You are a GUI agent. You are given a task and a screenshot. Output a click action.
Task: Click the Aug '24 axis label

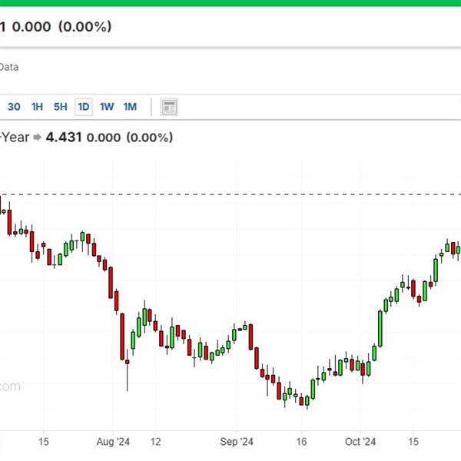pyautogui.click(x=113, y=442)
